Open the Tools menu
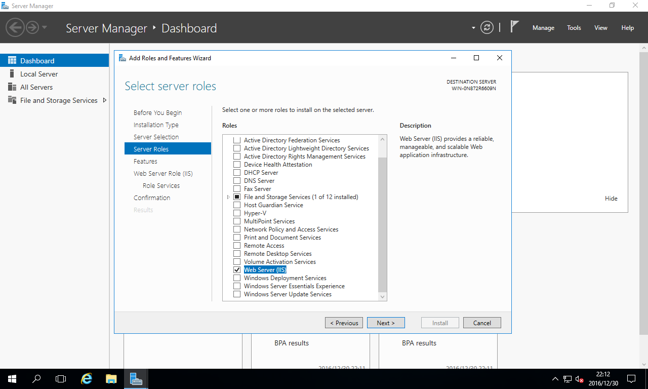Image resolution: width=648 pixels, height=389 pixels. tap(574, 28)
